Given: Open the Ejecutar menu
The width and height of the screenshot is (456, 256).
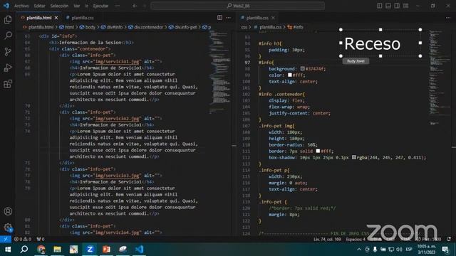Looking at the screenshot, I should (x=100, y=6).
